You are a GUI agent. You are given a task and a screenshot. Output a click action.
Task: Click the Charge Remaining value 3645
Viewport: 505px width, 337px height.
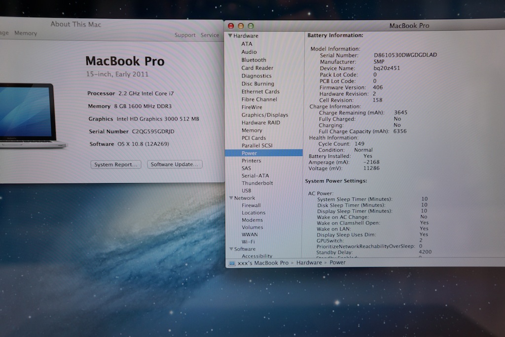click(x=400, y=112)
